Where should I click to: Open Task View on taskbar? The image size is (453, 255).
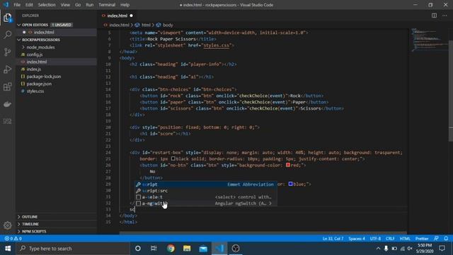tap(154, 249)
